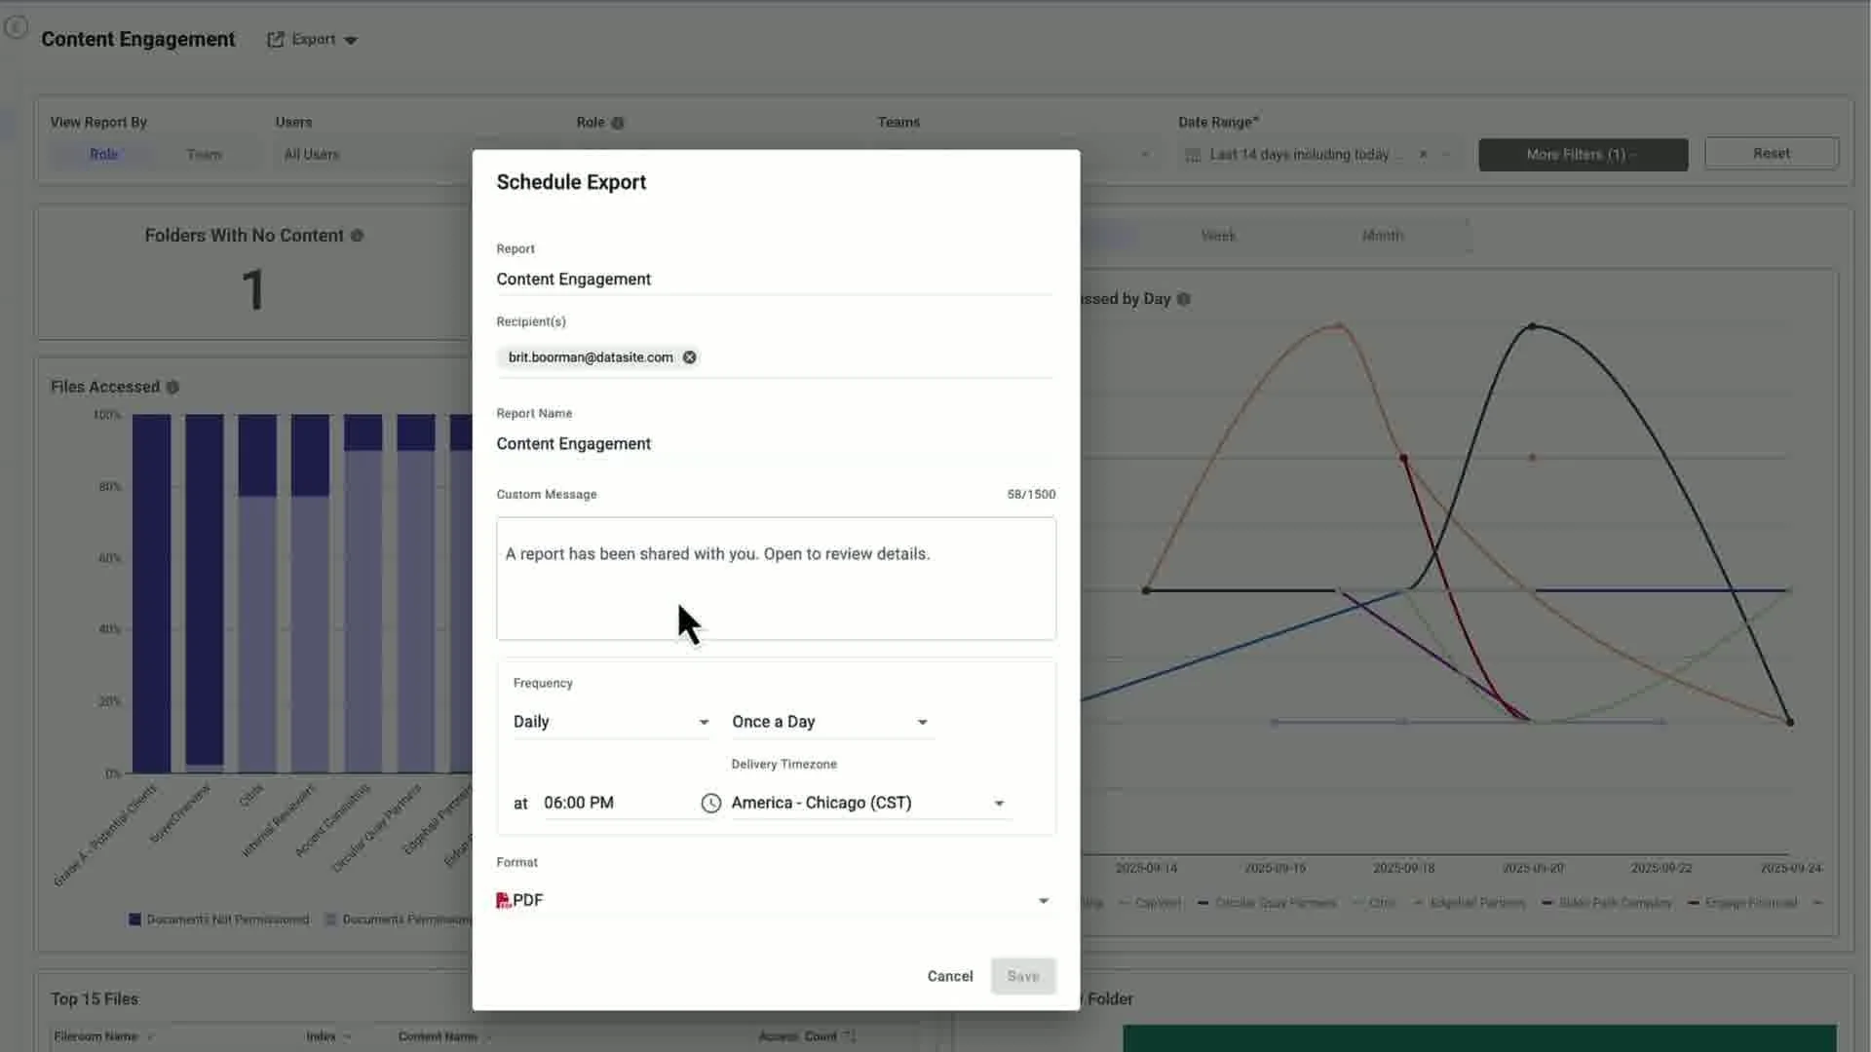Select the Role view toggle
The image size is (1871, 1052).
(103, 154)
